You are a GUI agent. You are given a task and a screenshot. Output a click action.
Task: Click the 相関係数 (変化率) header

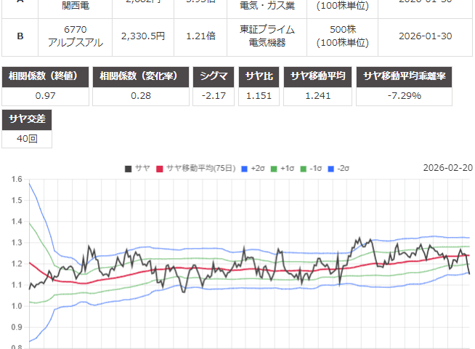140,76
